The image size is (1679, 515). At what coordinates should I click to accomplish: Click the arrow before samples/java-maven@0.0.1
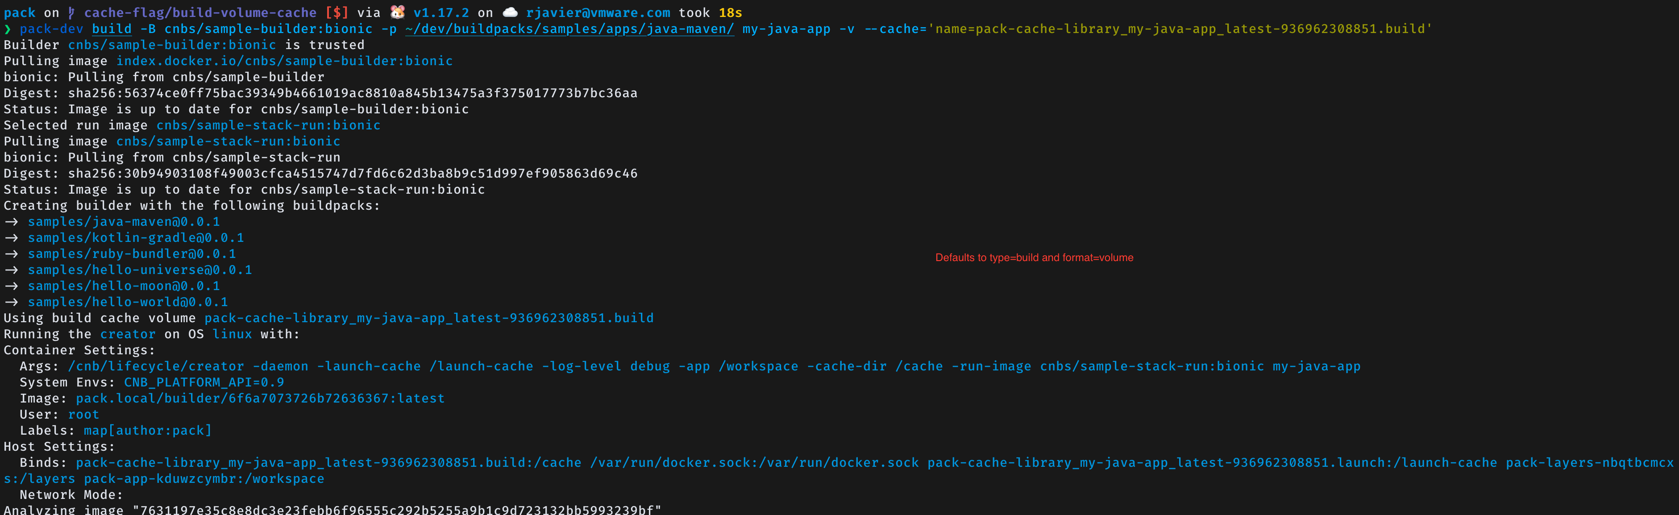[11, 222]
